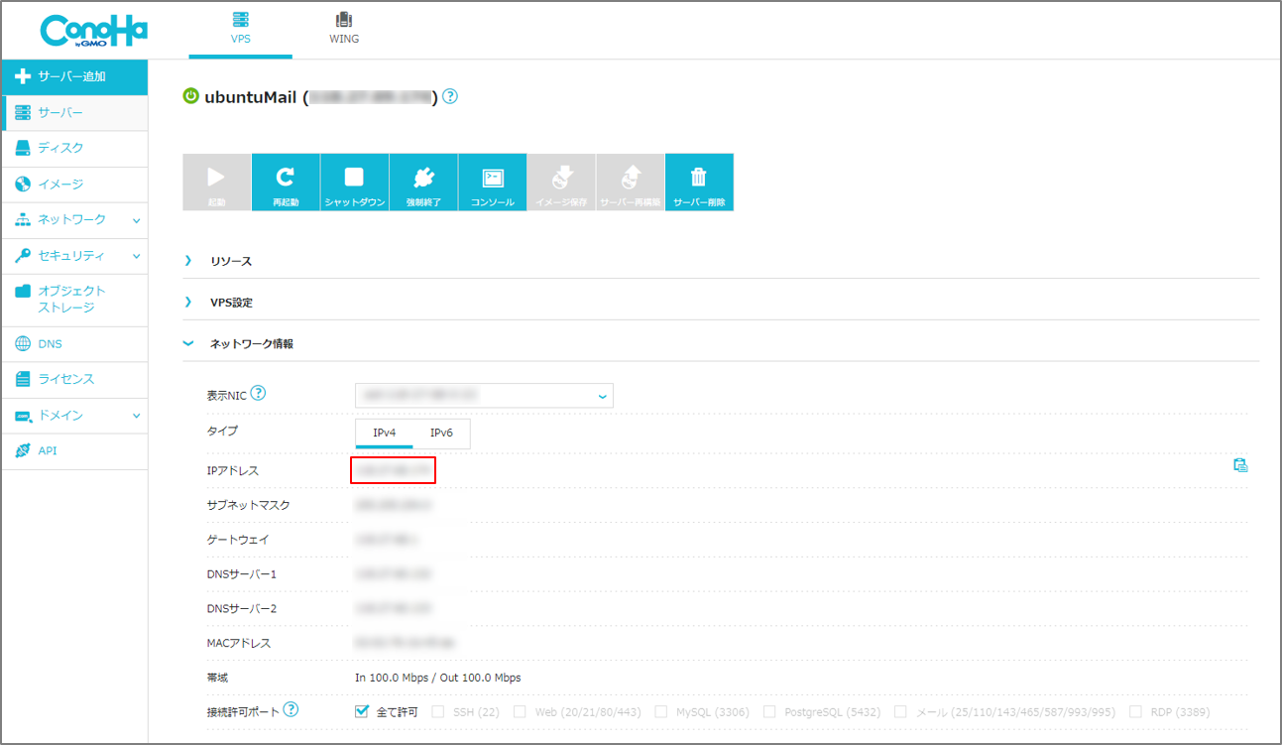Image resolution: width=1282 pixels, height=745 pixels.
Task: Click help icon beside 表示NIC
Action: click(259, 393)
